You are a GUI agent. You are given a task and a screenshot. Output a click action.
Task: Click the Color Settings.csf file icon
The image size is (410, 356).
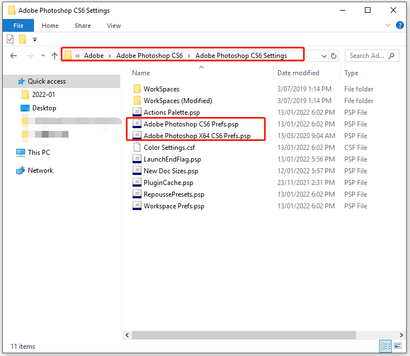137,148
